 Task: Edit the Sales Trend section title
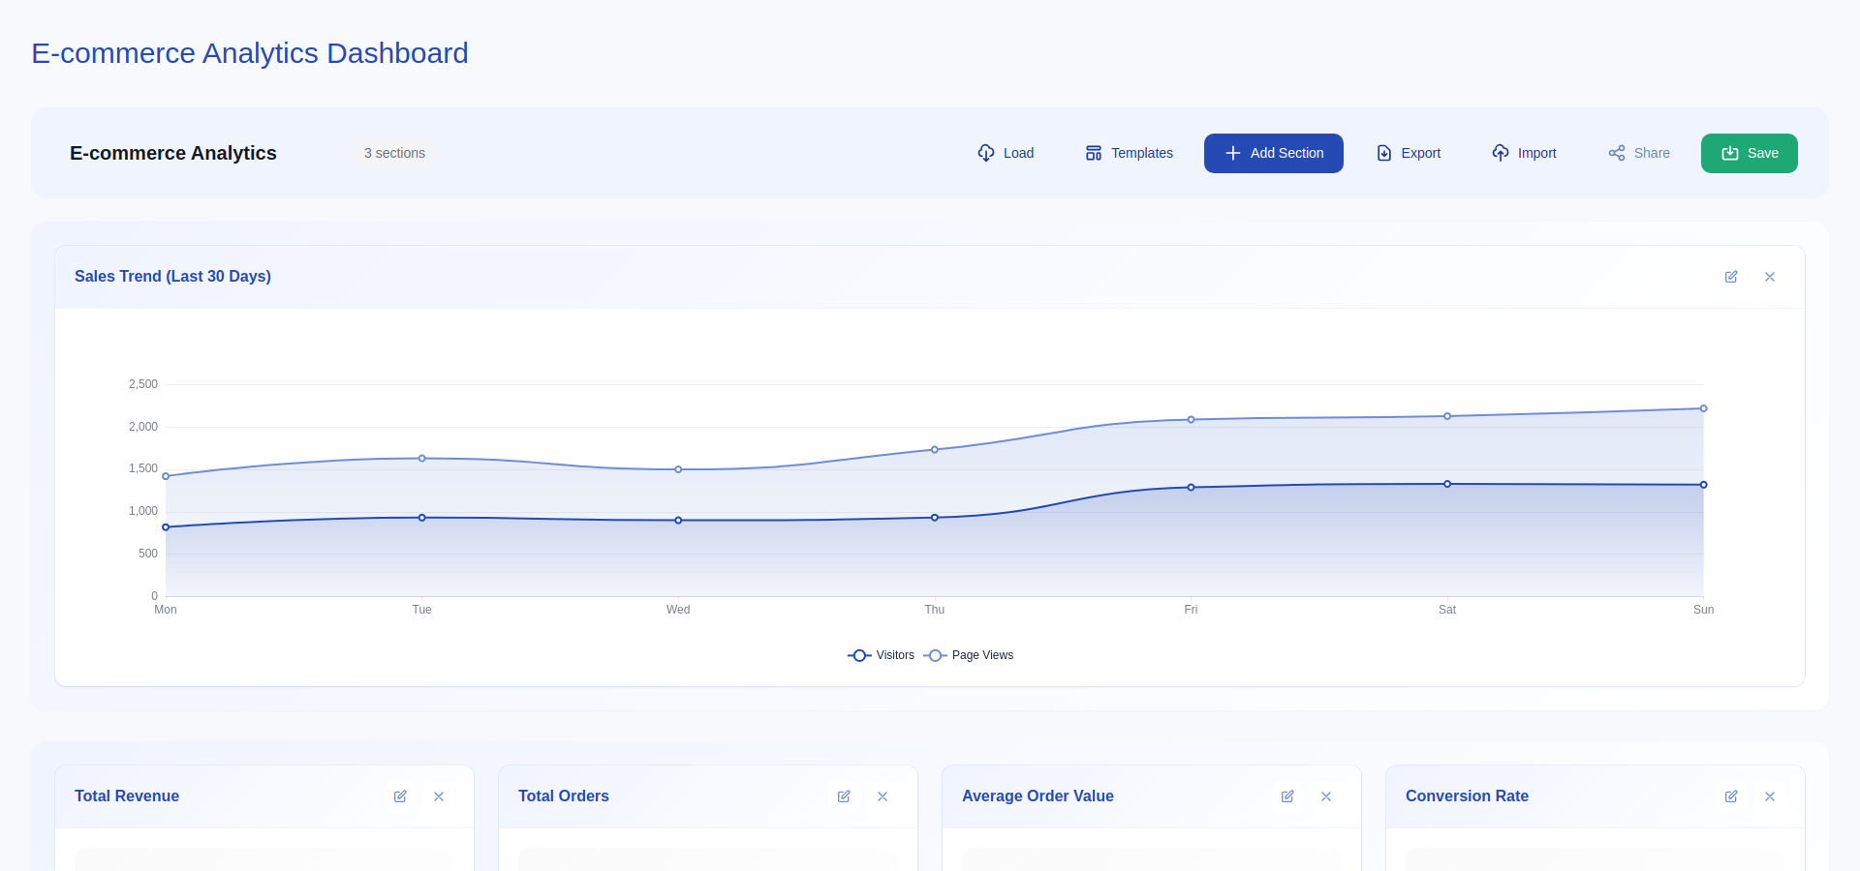[x=1732, y=277]
